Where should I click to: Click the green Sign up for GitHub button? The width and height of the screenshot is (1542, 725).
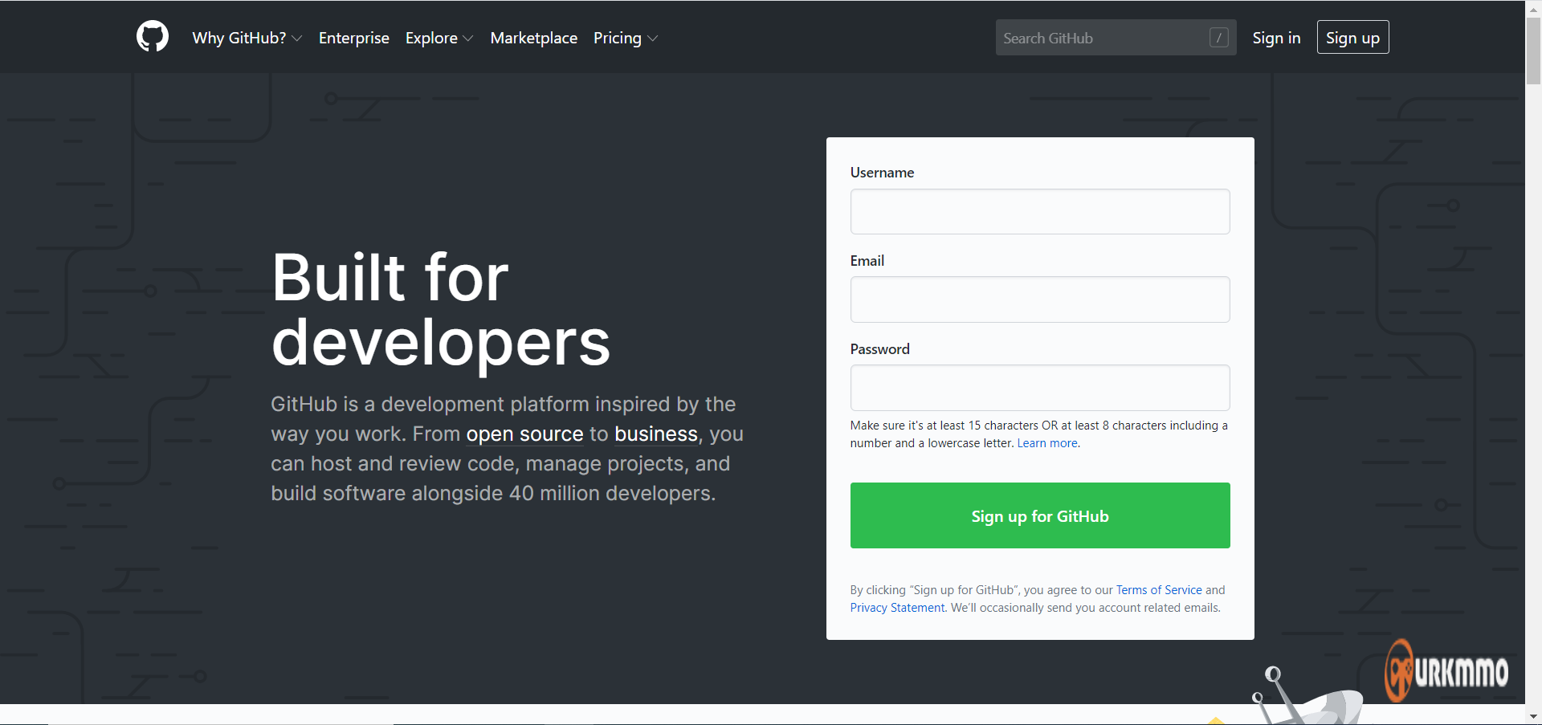(x=1040, y=515)
